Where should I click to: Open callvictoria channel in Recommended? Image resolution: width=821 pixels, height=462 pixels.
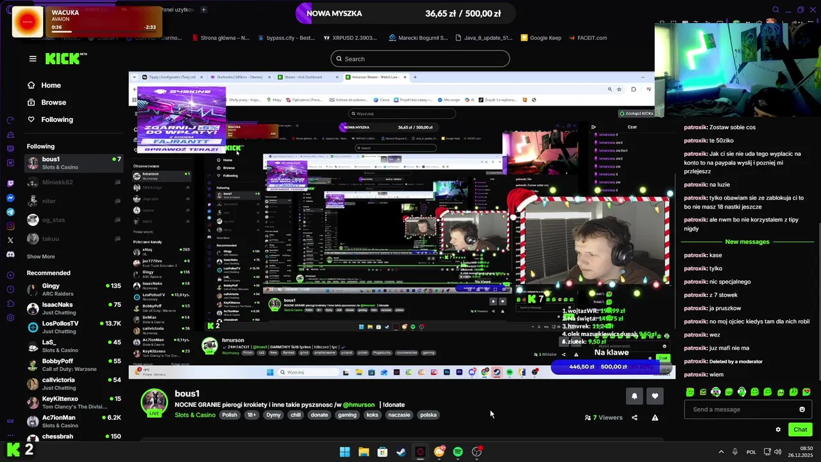point(74,384)
